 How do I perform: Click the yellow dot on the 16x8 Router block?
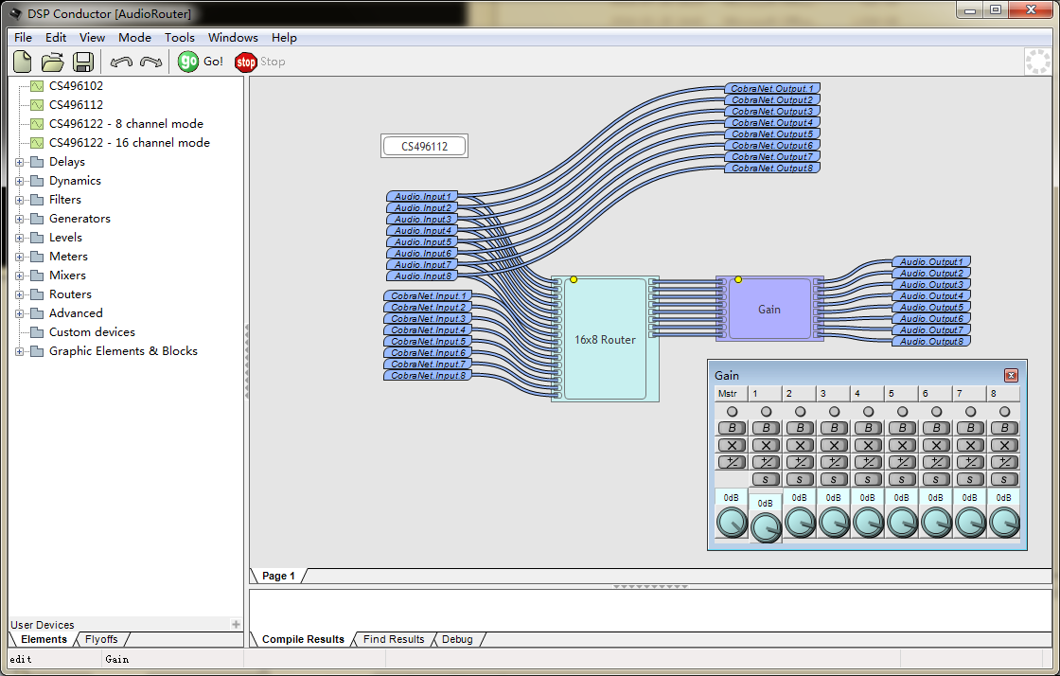574,279
